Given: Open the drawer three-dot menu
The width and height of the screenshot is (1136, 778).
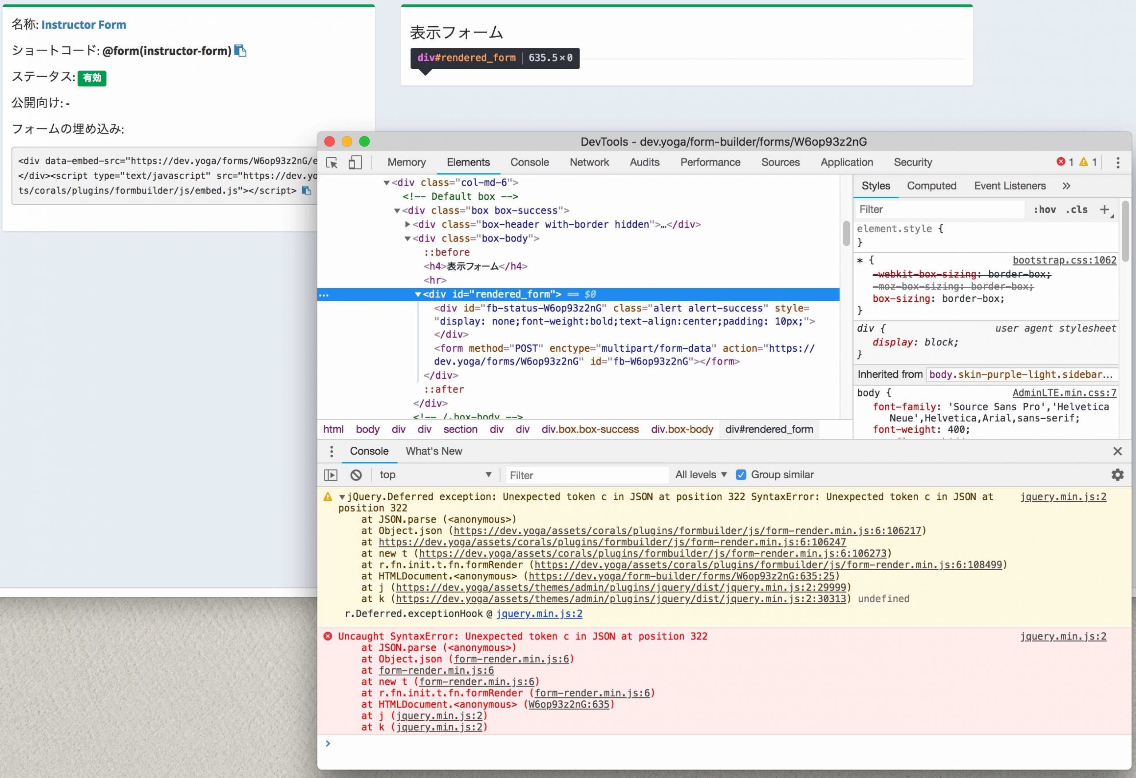Looking at the screenshot, I should click(x=331, y=451).
